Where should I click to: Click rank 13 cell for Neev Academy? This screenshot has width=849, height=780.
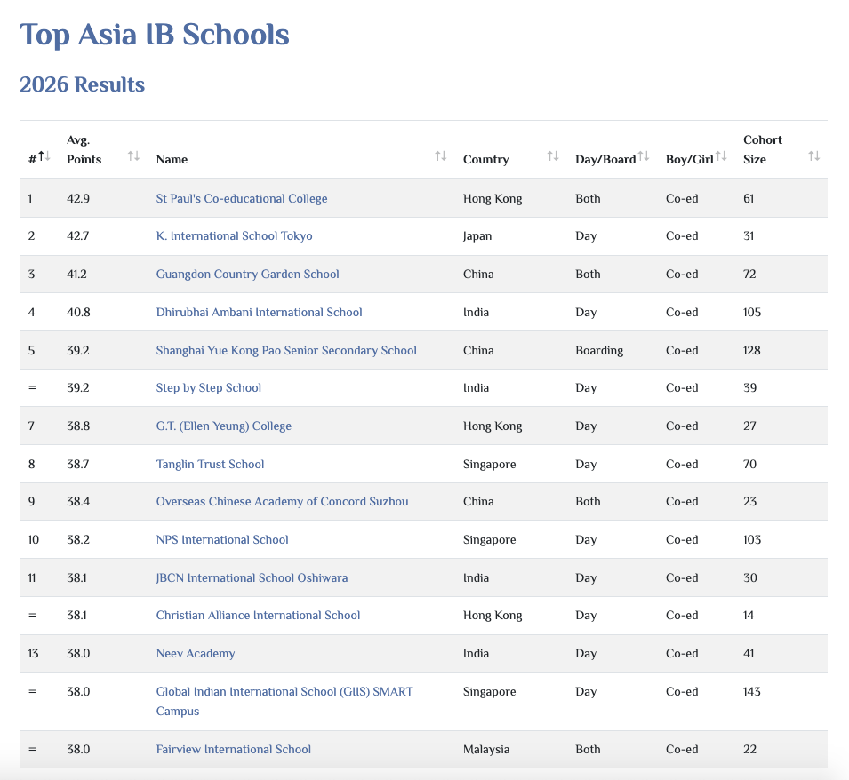33,654
